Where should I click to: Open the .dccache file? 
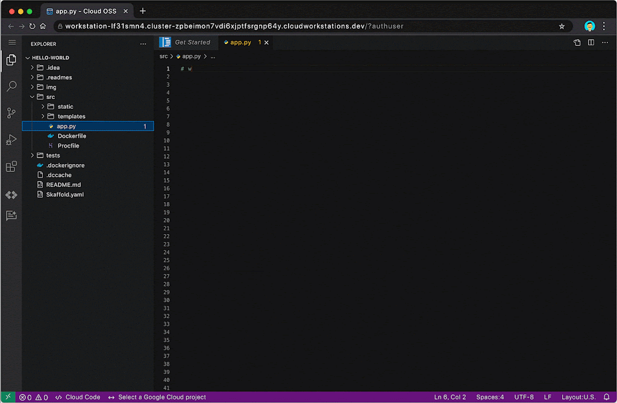[x=88, y=176]
